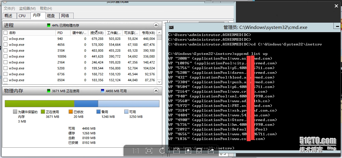Save the image using the floppy disk icon

176,151
